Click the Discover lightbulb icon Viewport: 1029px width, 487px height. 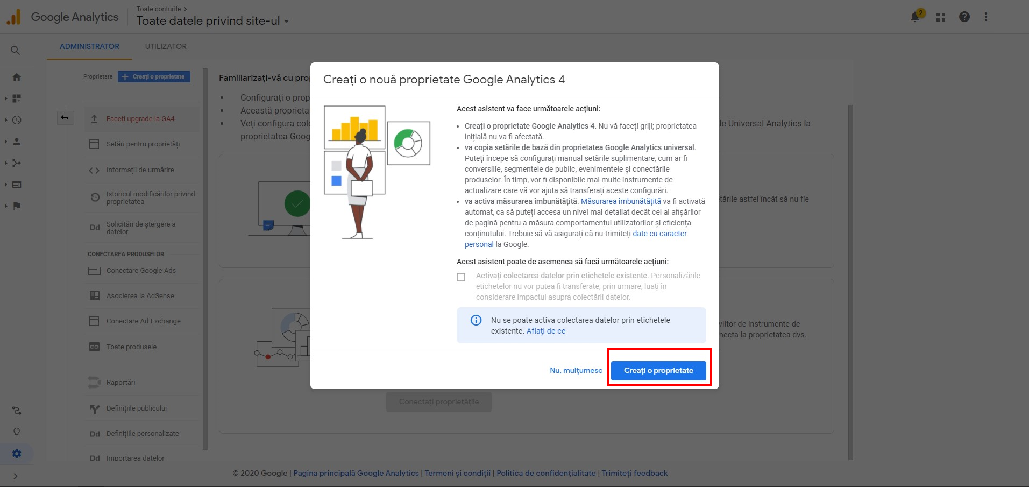click(x=17, y=432)
